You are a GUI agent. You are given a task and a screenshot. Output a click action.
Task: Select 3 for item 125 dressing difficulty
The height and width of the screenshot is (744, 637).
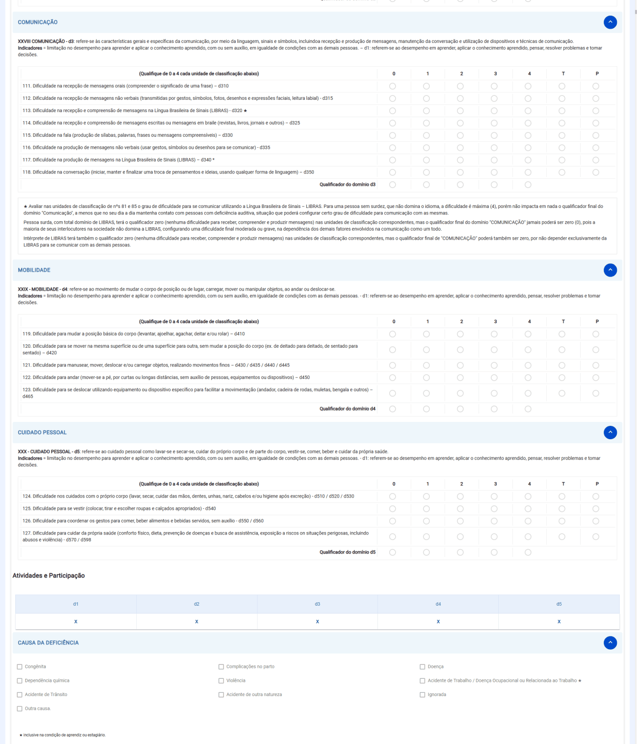tap(494, 509)
